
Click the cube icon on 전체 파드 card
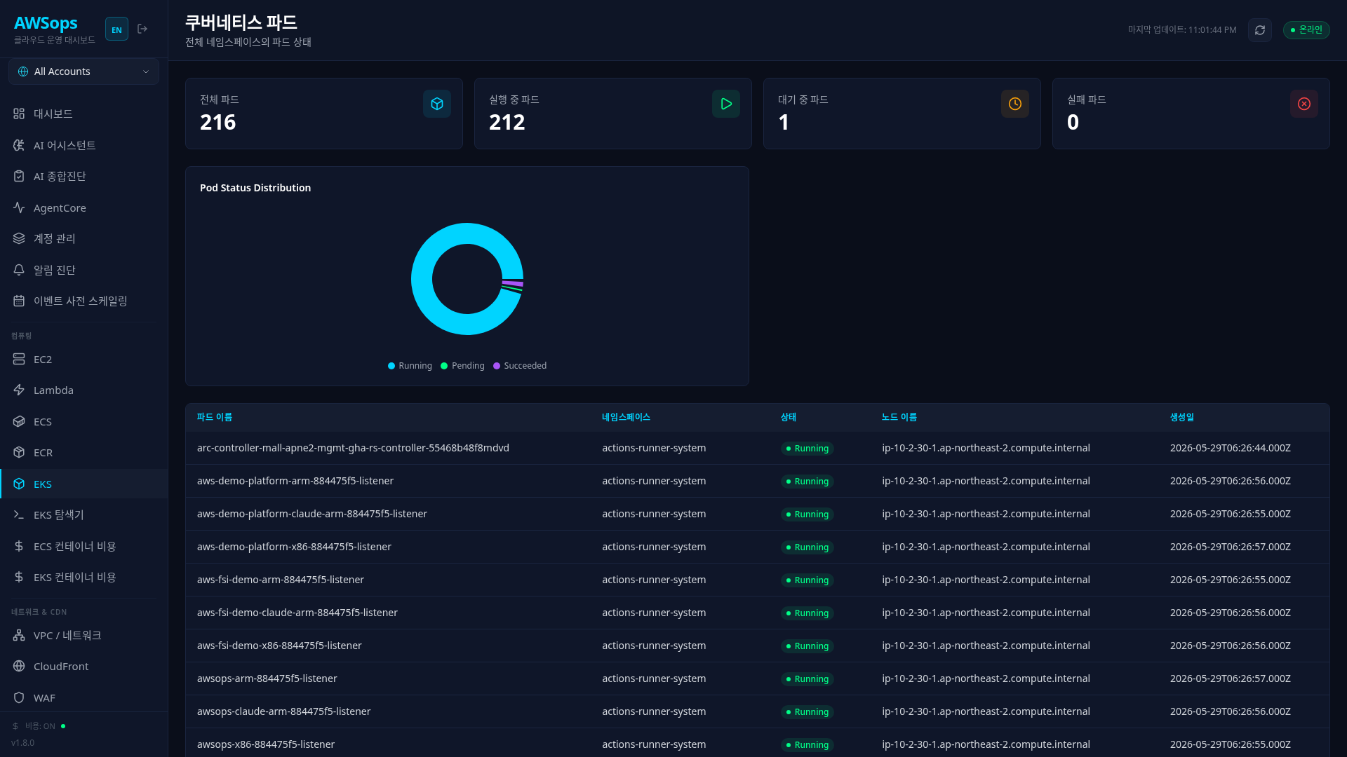pyautogui.click(x=437, y=104)
